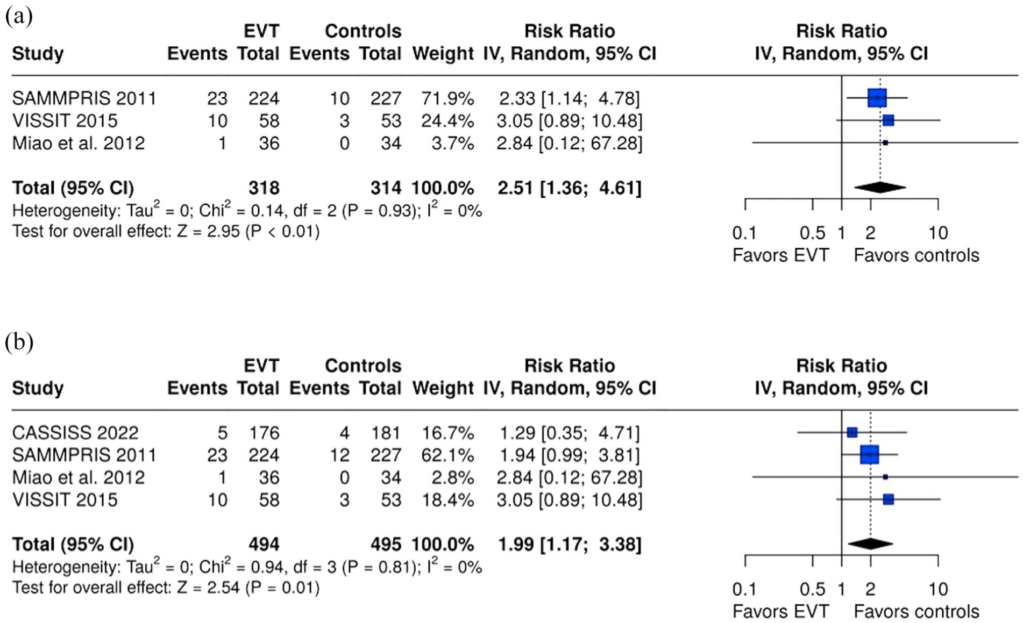1023x623 pixels.
Task: Click the Weight column header in panel (a)
Action: (443, 53)
